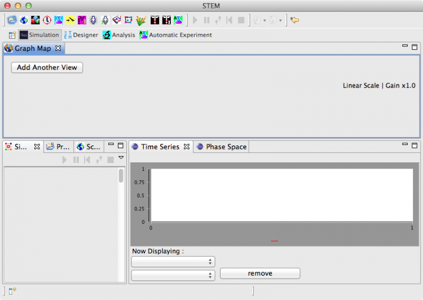
Task: Click the green plant icon in the toolbar
Action: coord(140,20)
